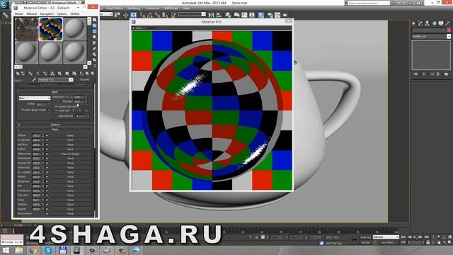Click the HGlossiness map button with jpg
The image size is (453, 255).
pos(70,154)
